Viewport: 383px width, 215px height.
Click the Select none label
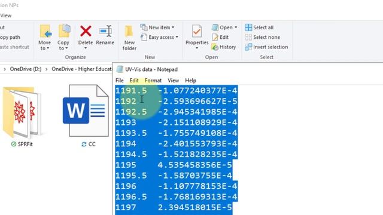point(266,37)
